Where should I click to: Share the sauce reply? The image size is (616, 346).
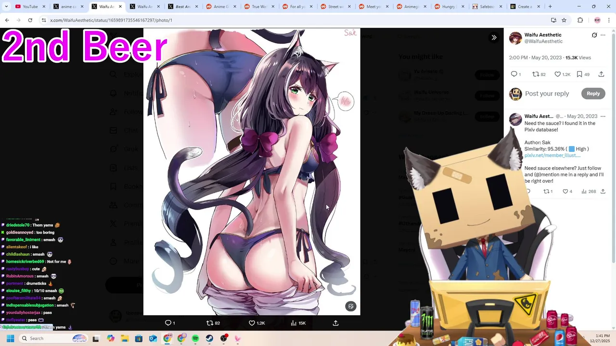click(603, 191)
